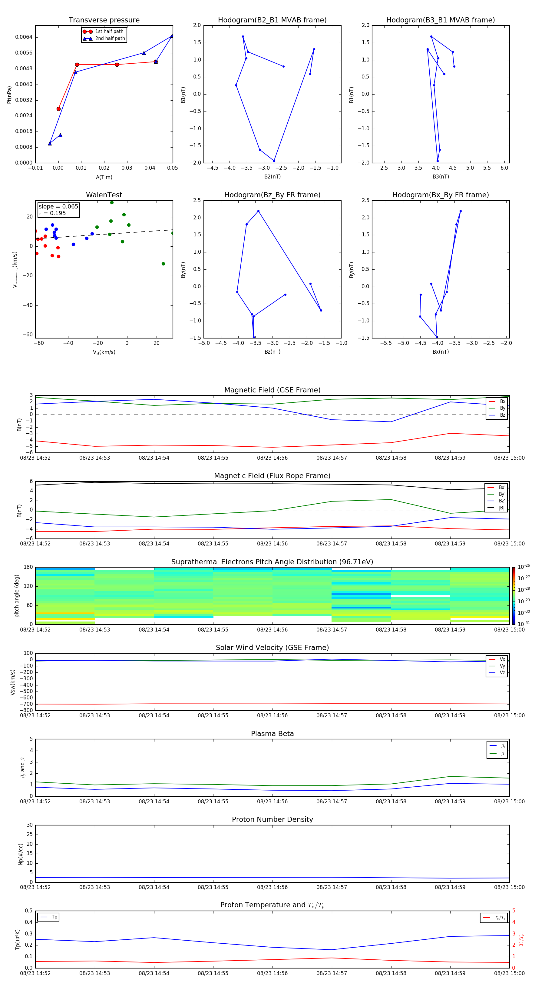Select the '1st half path' legend entry
This screenshot has height=1000, width=545.
(x=104, y=32)
